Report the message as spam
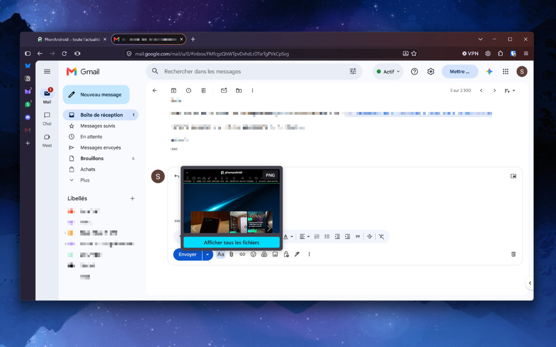Screen dimensions: 556x347 [x=189, y=91]
